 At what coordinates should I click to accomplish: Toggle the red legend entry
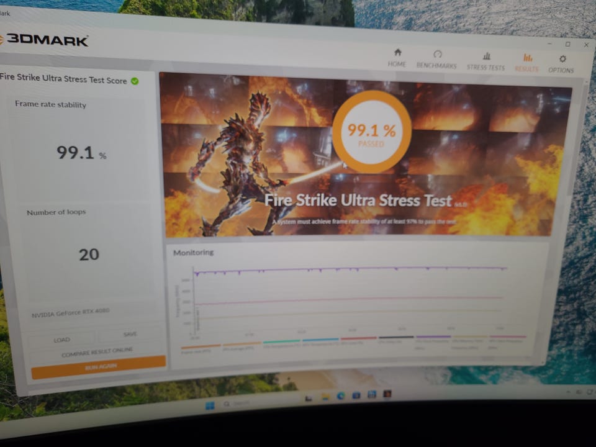click(x=359, y=340)
